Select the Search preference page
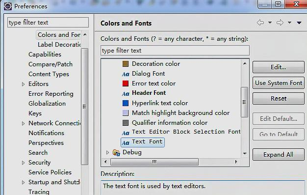 click(x=38, y=153)
